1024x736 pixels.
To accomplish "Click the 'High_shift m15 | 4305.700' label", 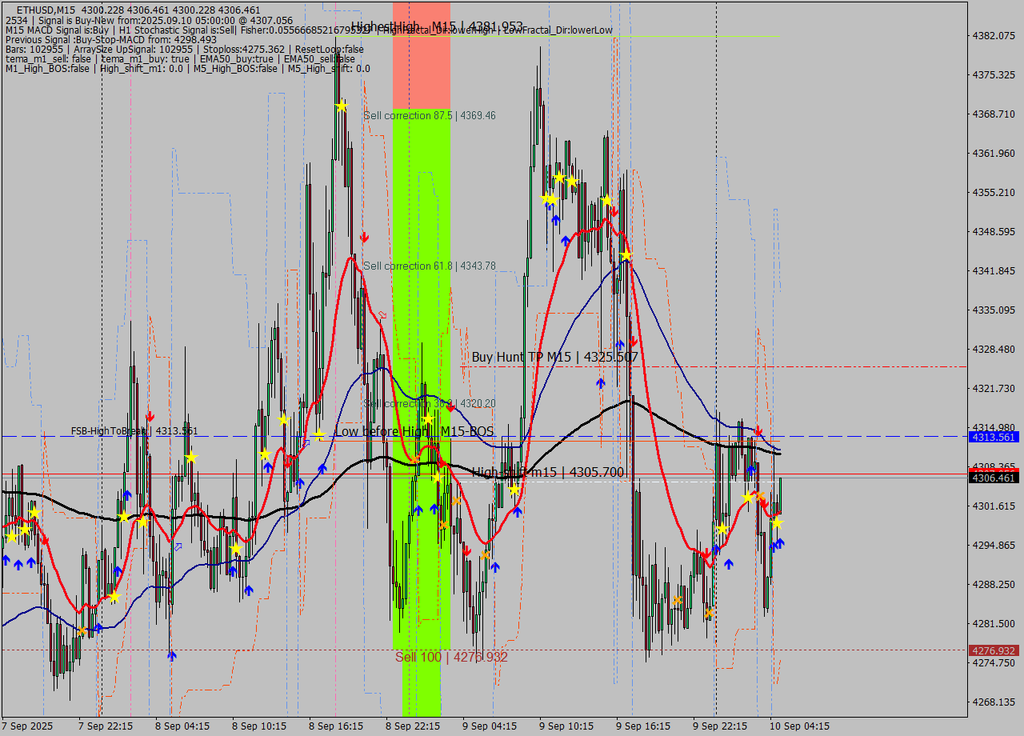I will coord(547,472).
